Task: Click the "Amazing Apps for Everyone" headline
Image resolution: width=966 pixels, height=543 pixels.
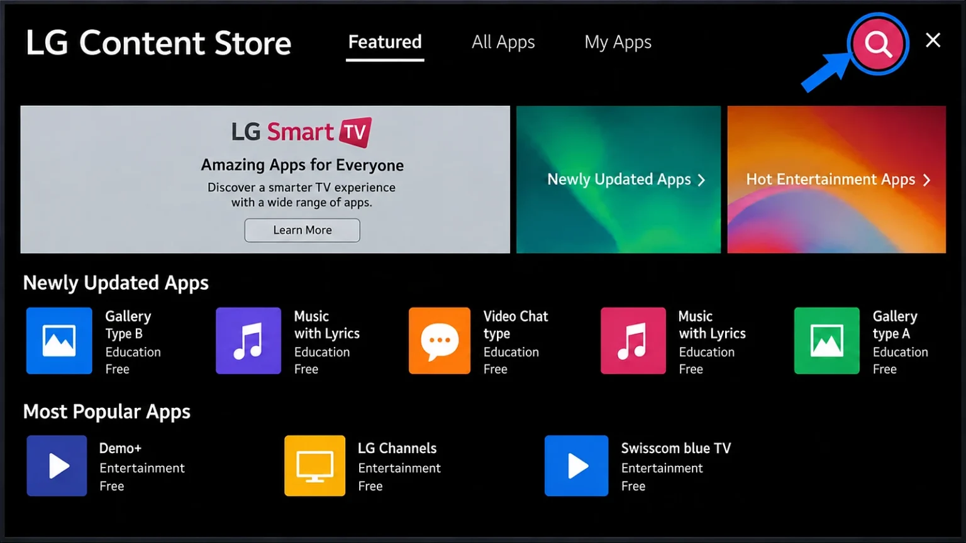Action: click(303, 165)
